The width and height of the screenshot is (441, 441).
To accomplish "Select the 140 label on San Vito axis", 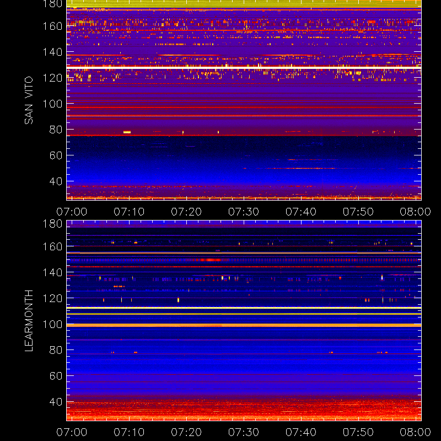I will [x=52, y=52].
